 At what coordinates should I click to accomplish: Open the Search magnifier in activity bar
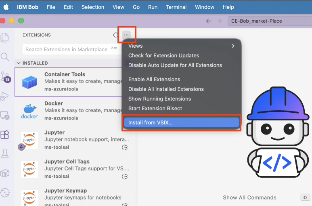pos(5,57)
